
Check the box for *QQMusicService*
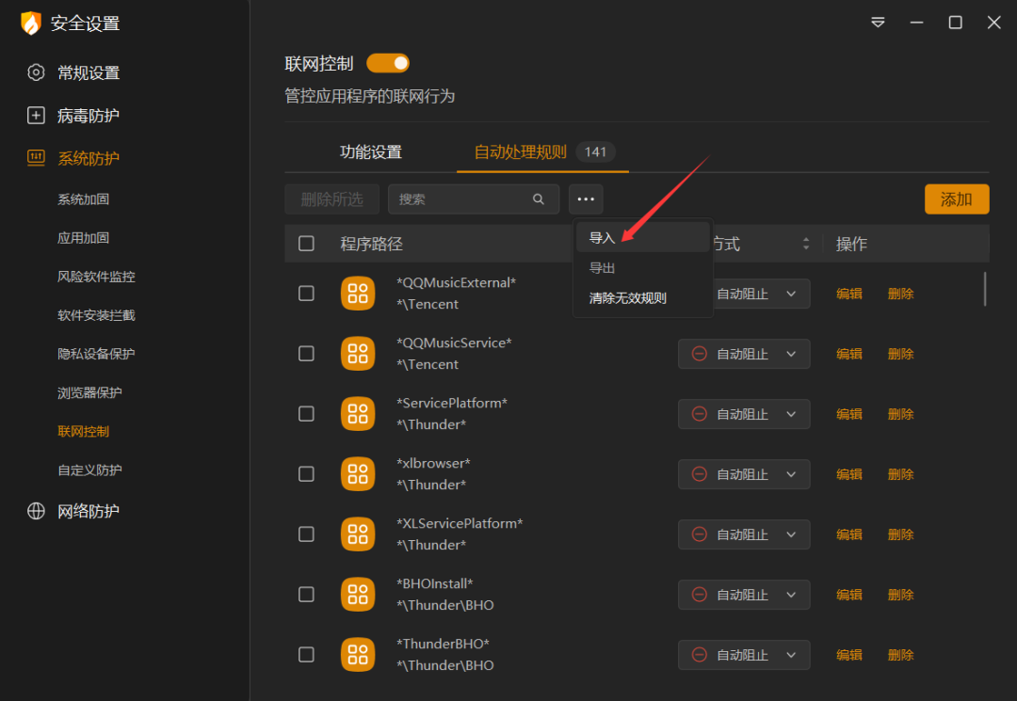click(306, 354)
